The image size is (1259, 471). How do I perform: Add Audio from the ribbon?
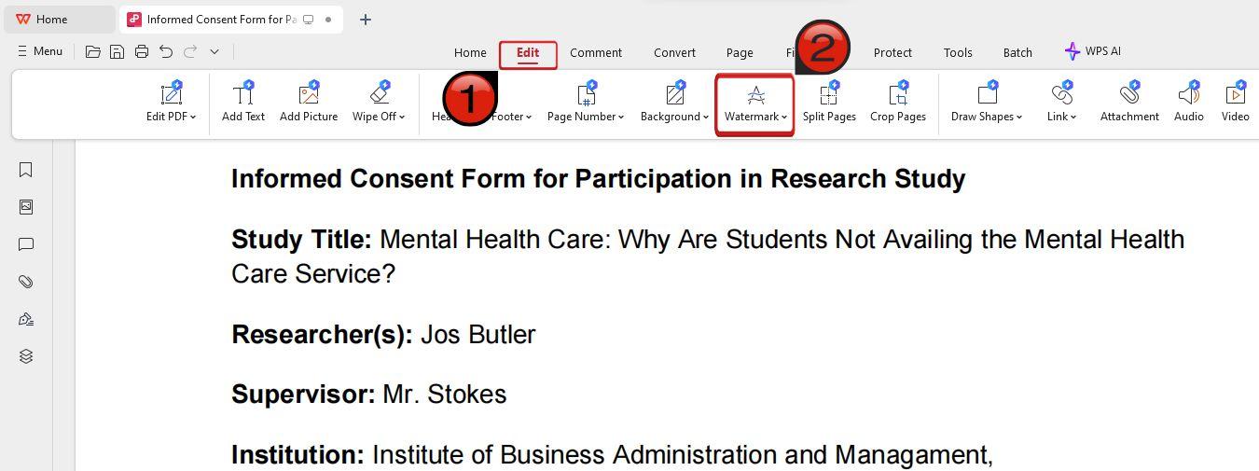coord(1188,103)
